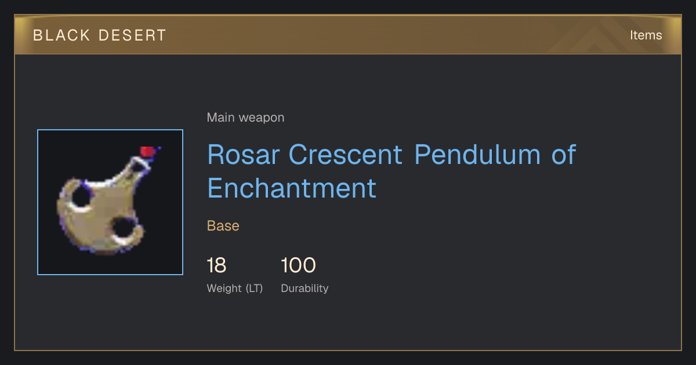Viewport: 696px width, 365px height.
Task: Click the durability value 100
Action: (298, 266)
